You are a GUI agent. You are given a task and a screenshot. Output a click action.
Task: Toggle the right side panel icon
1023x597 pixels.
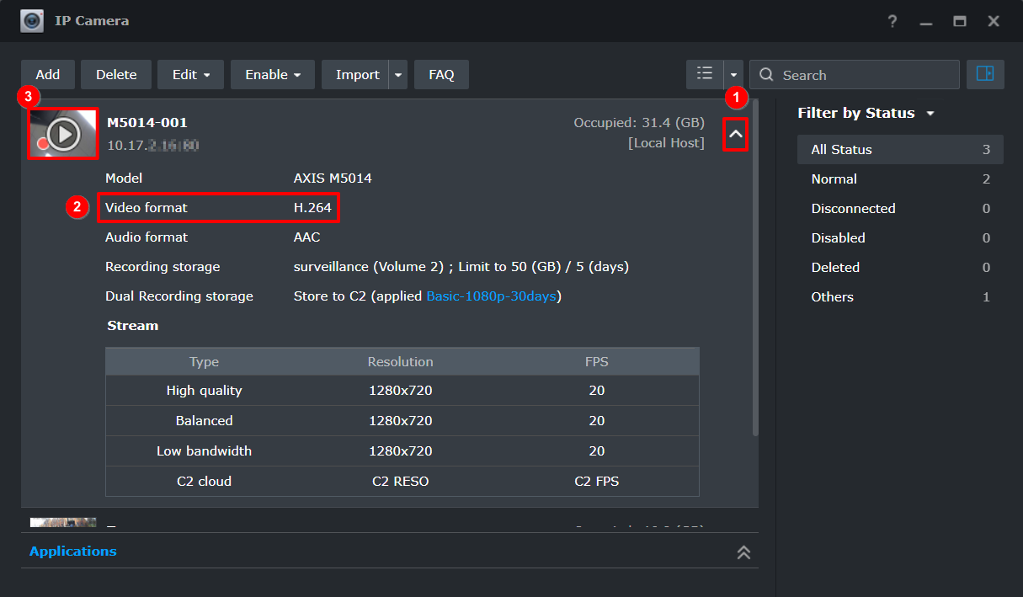click(x=985, y=74)
